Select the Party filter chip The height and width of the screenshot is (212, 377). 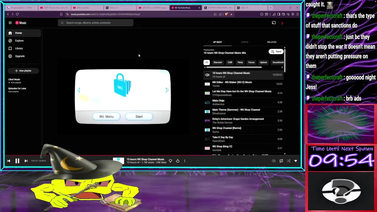(240, 62)
